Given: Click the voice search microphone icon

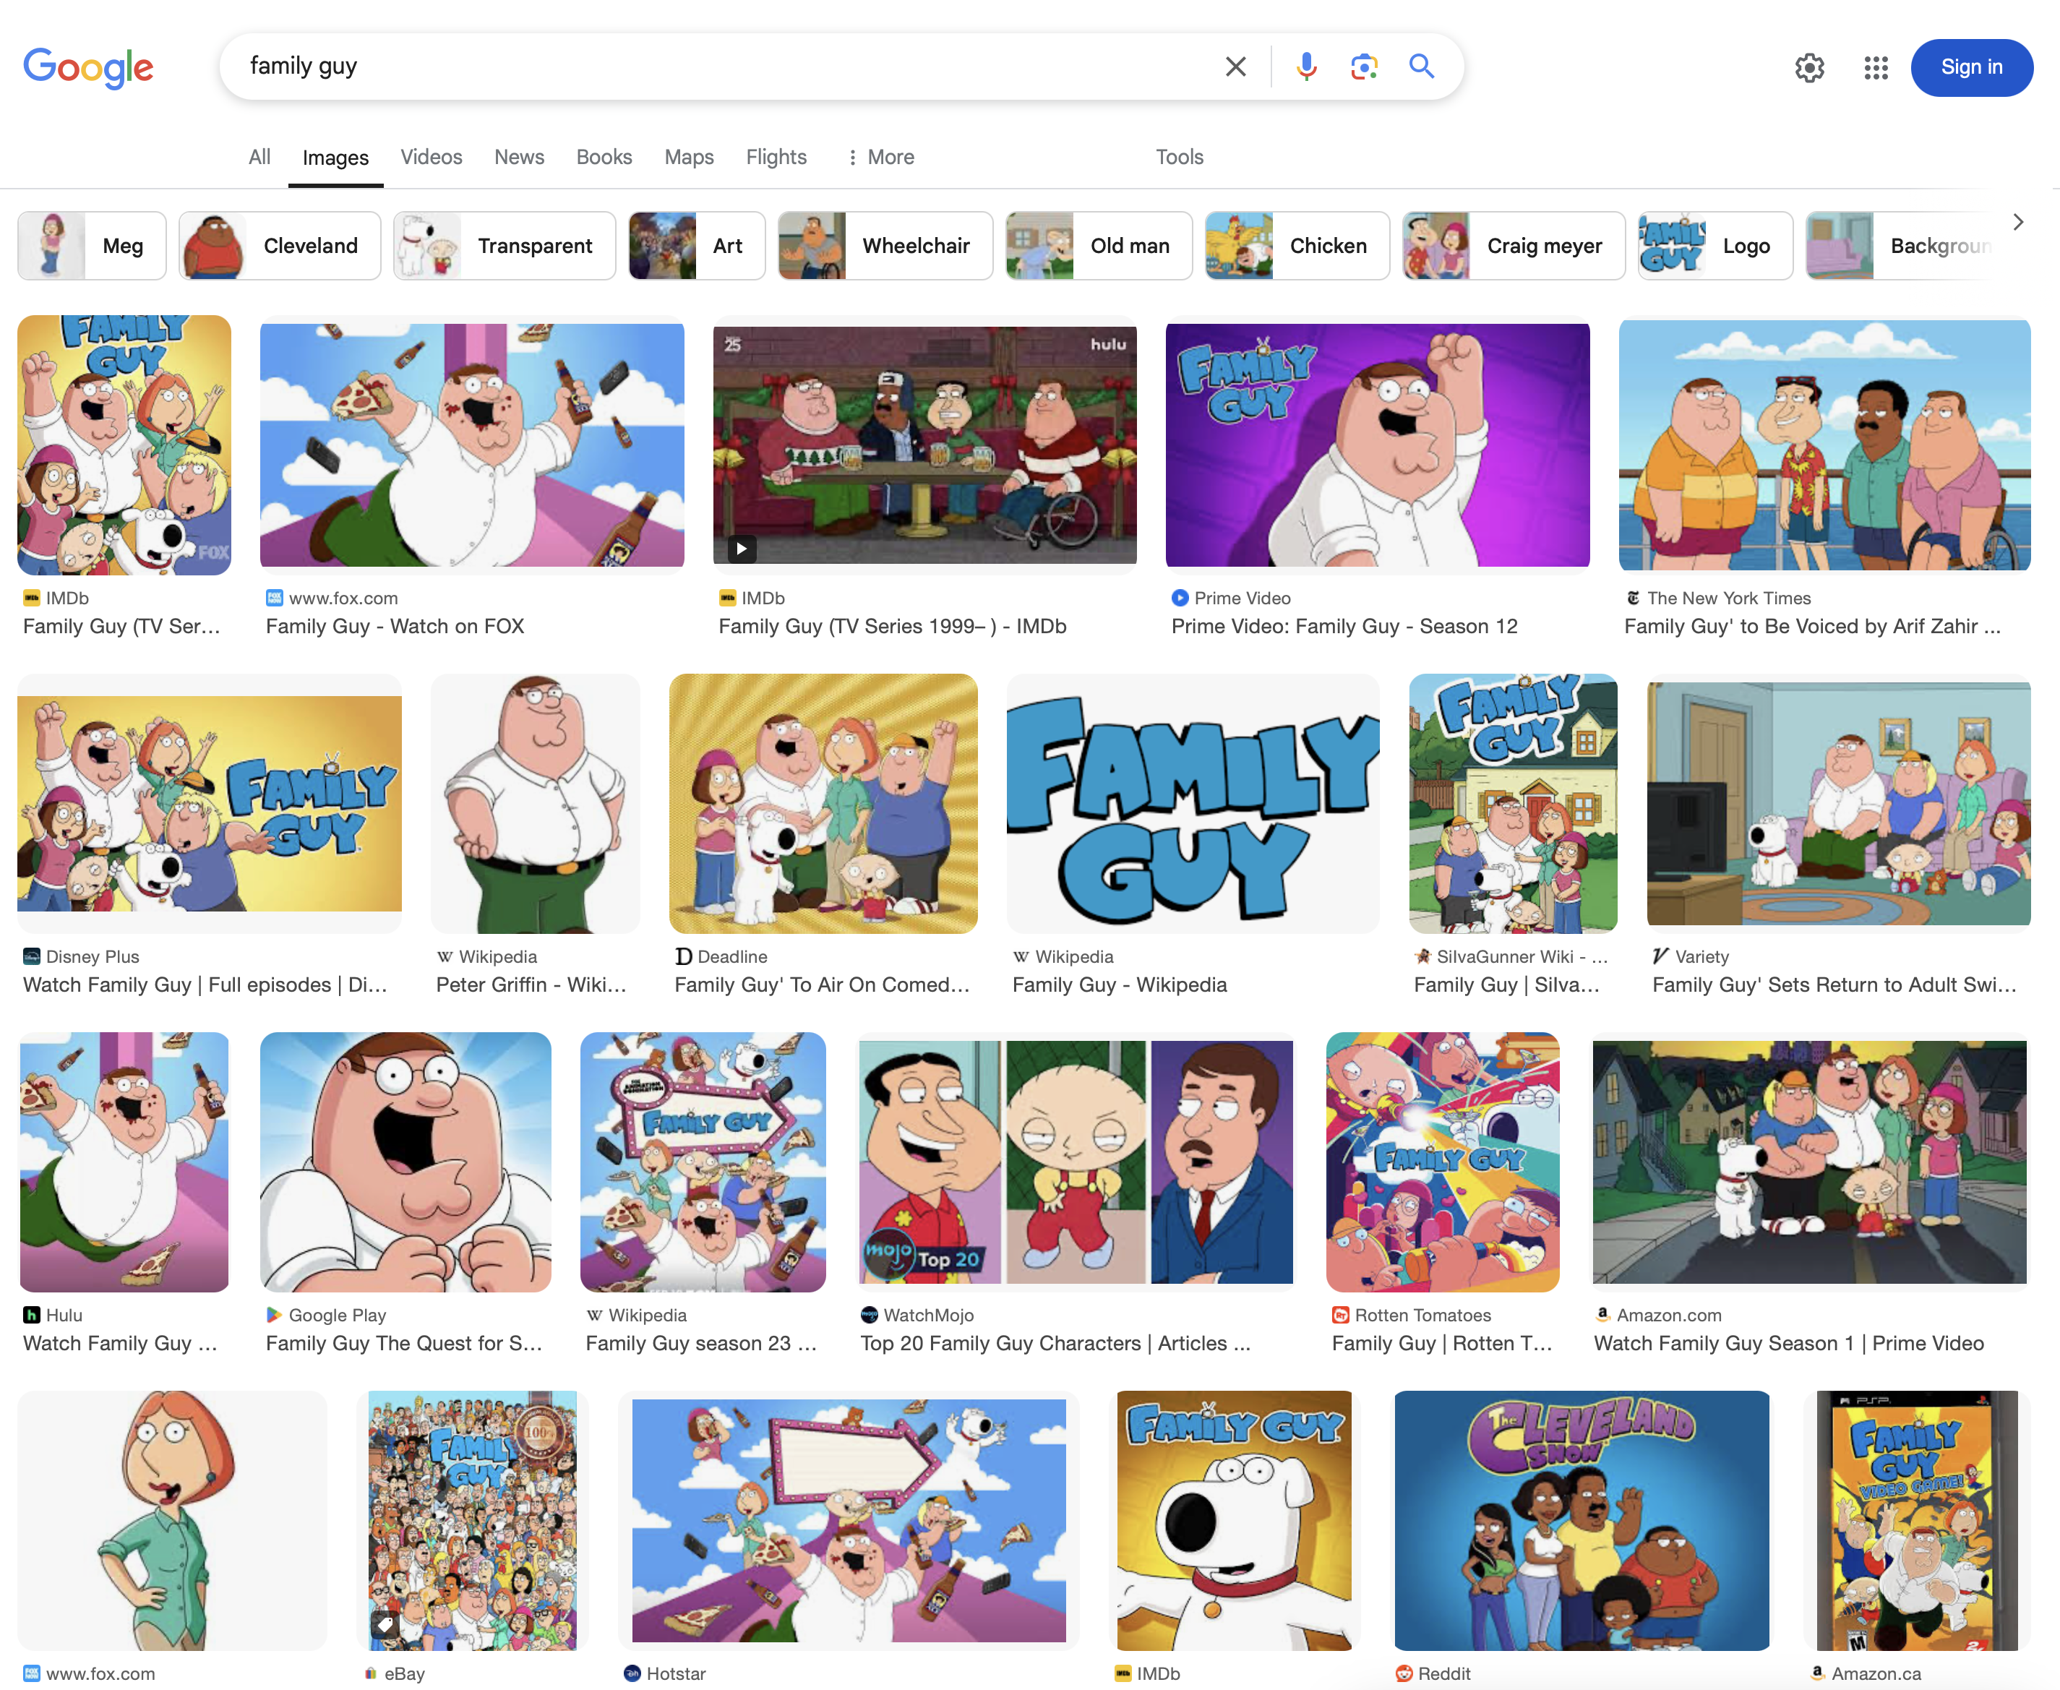Looking at the screenshot, I should (x=1307, y=67).
